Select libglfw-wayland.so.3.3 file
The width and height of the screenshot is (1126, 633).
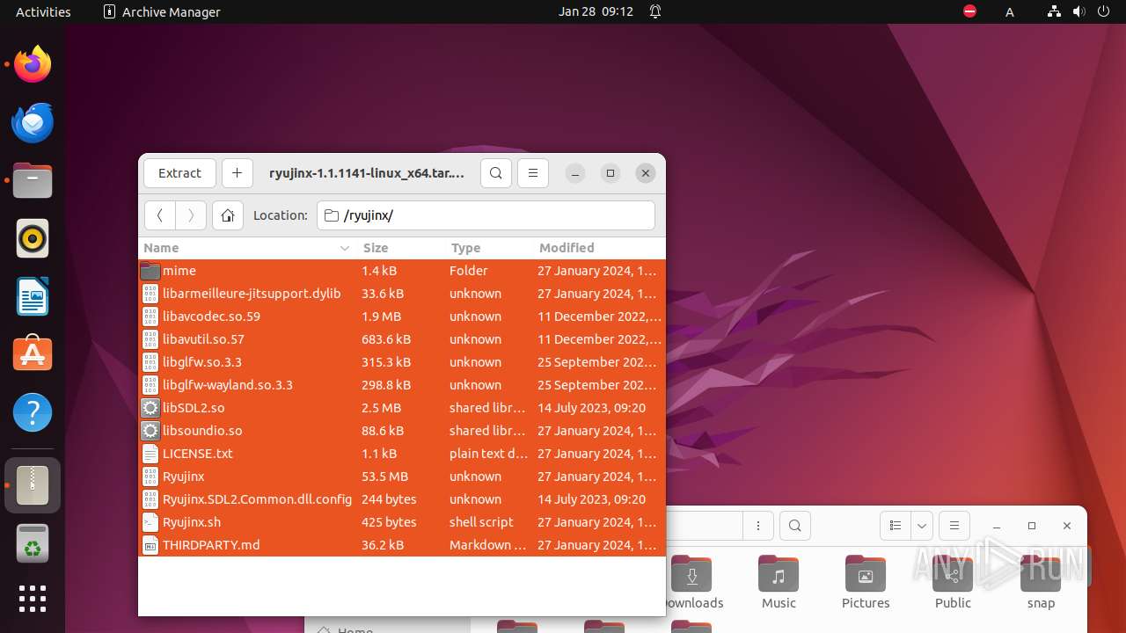[402, 385]
